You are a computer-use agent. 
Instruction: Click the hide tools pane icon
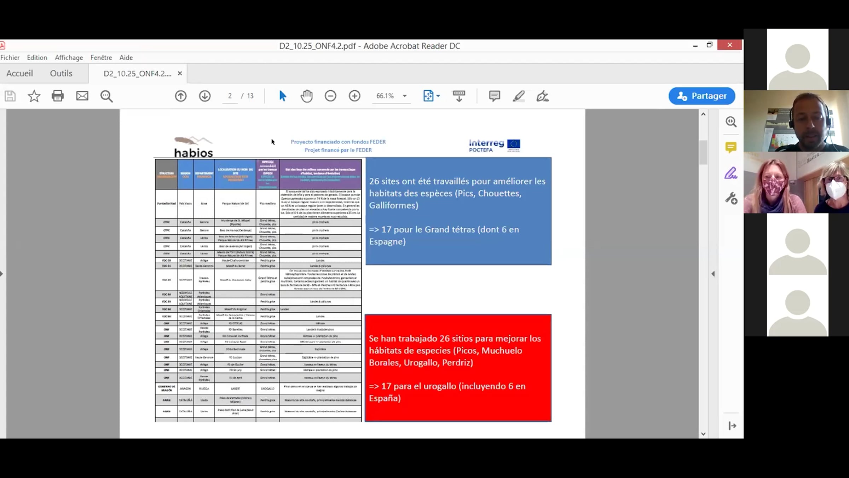pyautogui.click(x=732, y=426)
